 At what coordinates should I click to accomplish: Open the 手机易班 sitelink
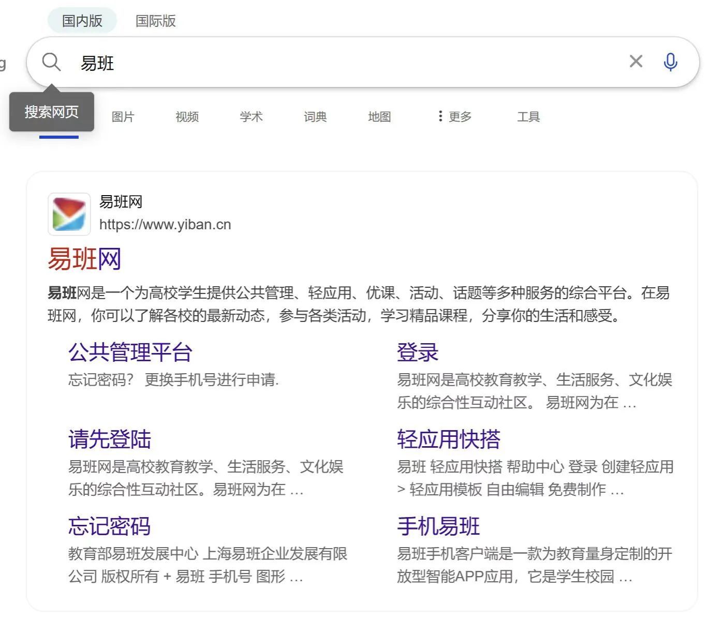(x=438, y=526)
